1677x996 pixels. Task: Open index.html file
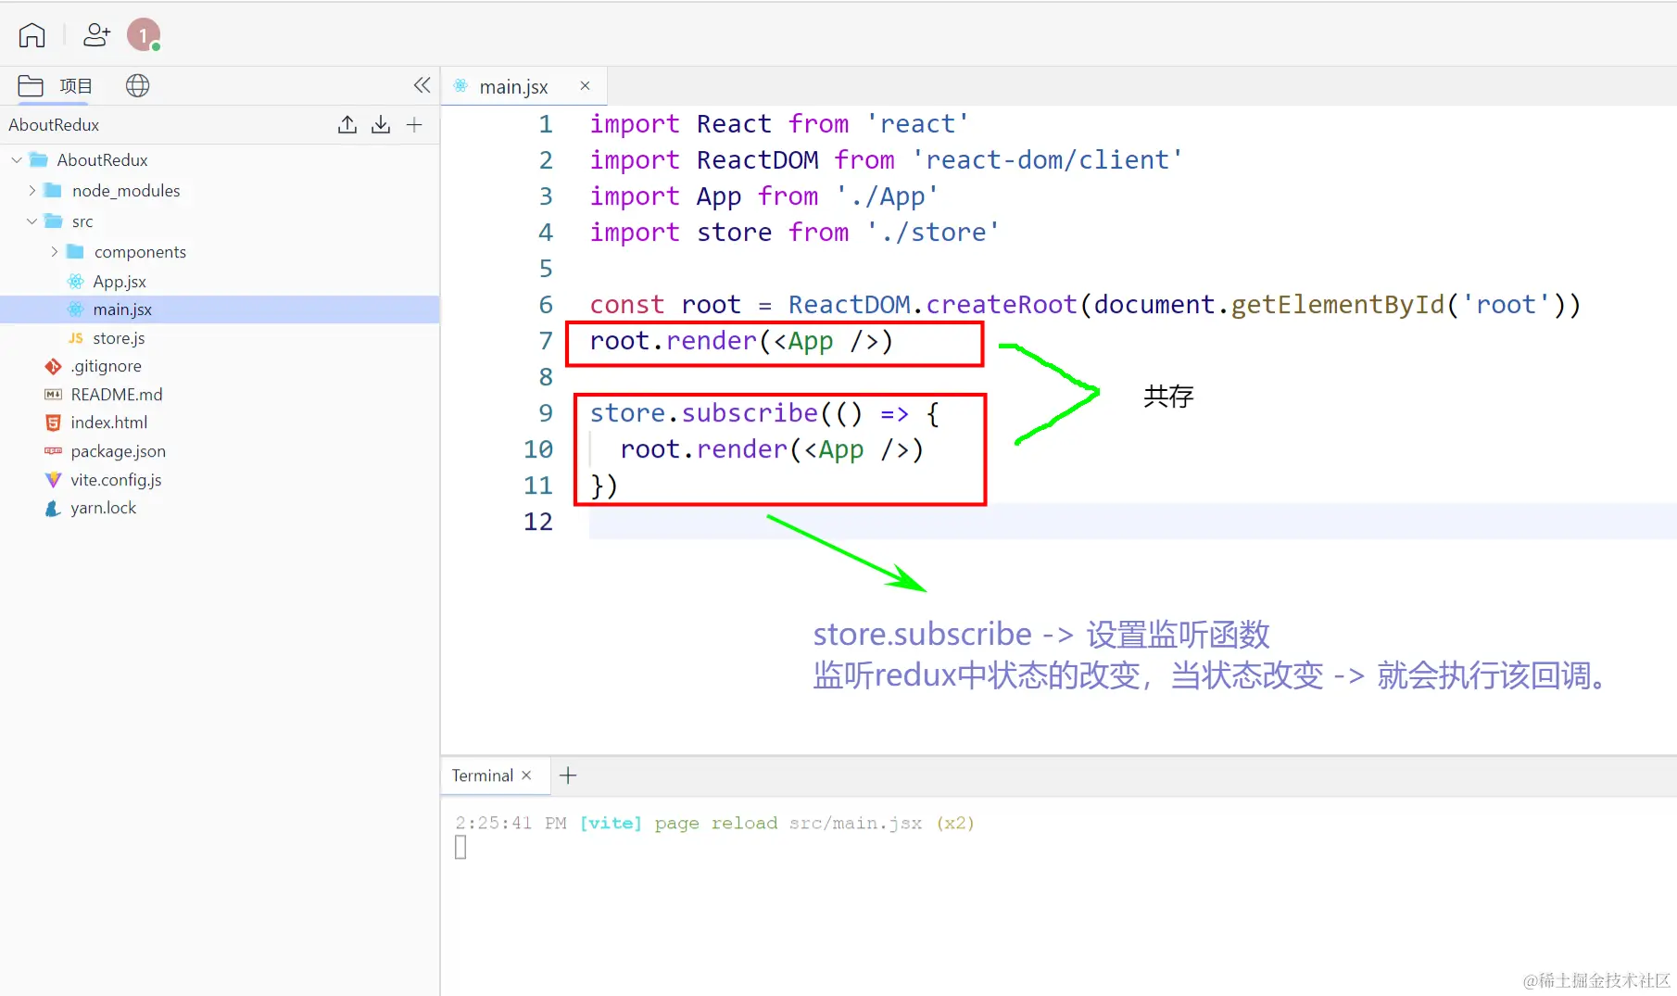(x=109, y=422)
